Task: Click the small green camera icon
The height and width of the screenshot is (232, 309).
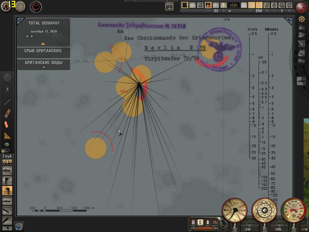Action: click(x=6, y=144)
